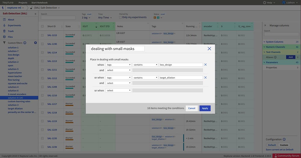Open the 'or when' tags field dropdown
The width and height of the screenshot is (301, 158).
[x=118, y=77]
